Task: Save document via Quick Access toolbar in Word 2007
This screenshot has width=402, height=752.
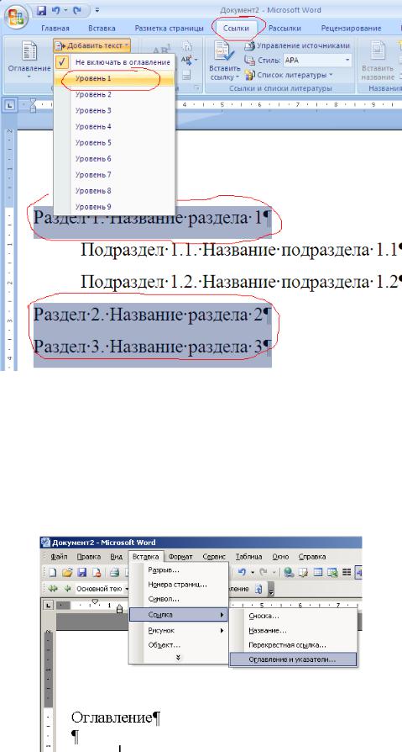Action: click(42, 10)
